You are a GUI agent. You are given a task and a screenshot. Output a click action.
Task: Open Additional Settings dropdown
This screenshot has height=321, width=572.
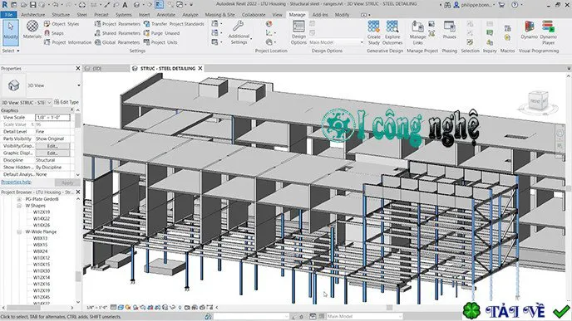pyautogui.click(x=239, y=32)
